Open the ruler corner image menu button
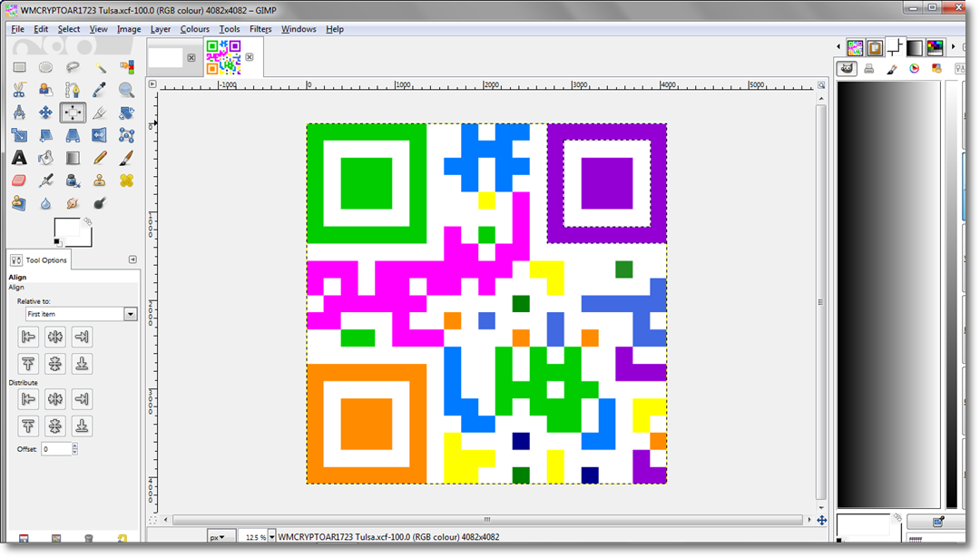 click(x=152, y=83)
